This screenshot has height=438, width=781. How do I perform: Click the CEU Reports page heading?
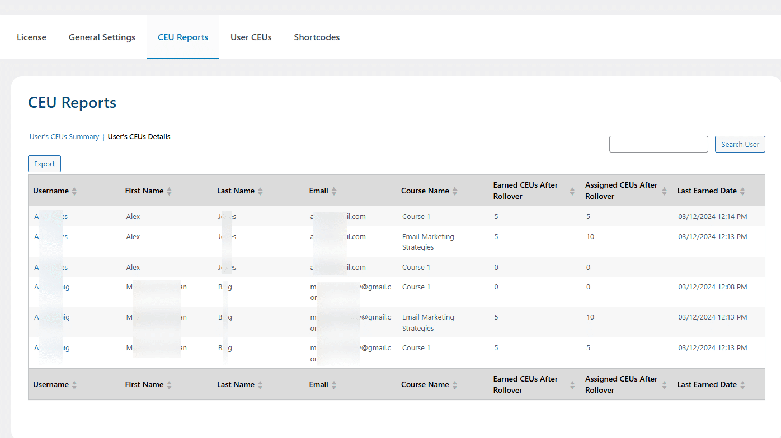pos(72,103)
